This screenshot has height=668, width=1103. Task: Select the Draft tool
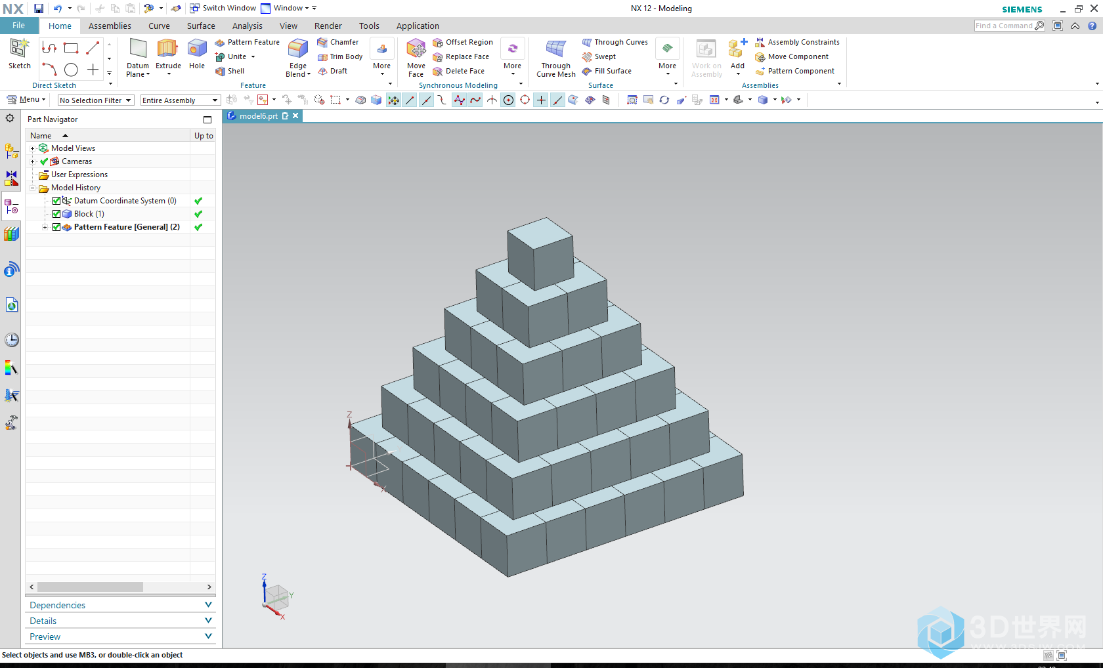click(x=333, y=71)
